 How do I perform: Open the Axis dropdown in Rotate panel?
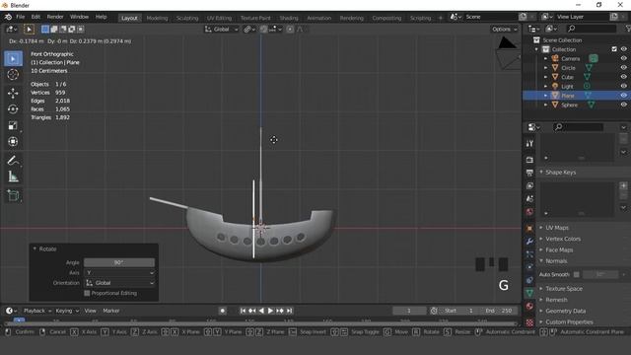(x=119, y=272)
